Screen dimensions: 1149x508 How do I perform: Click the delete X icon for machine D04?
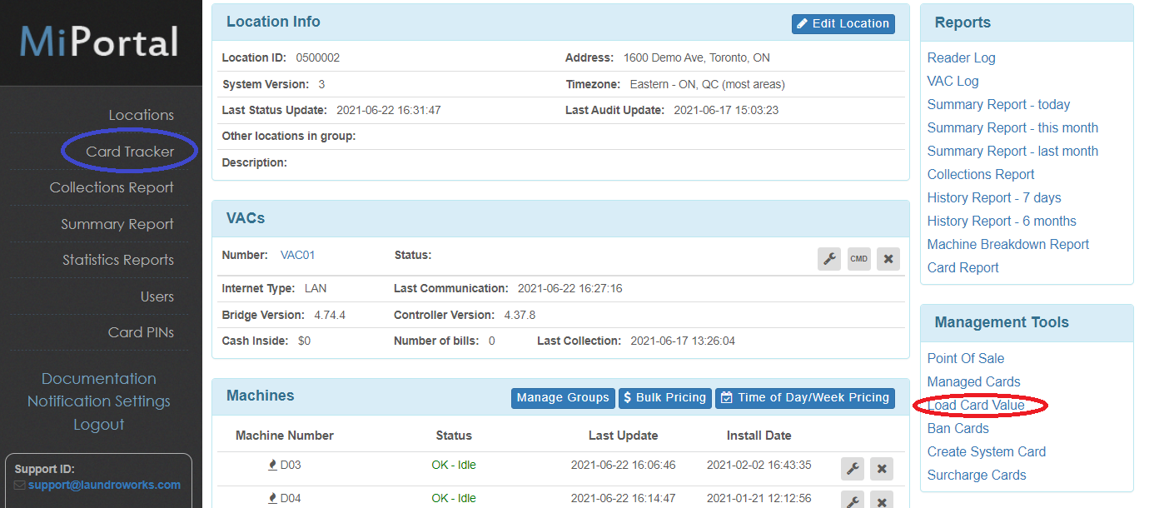(x=882, y=500)
